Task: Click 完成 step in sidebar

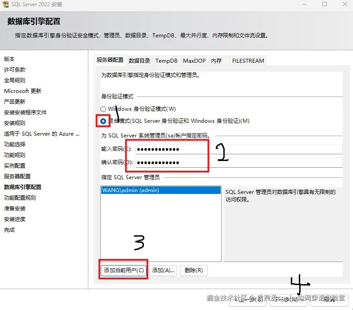Action: pos(9,230)
